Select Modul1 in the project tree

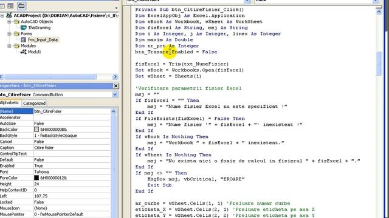34,52
